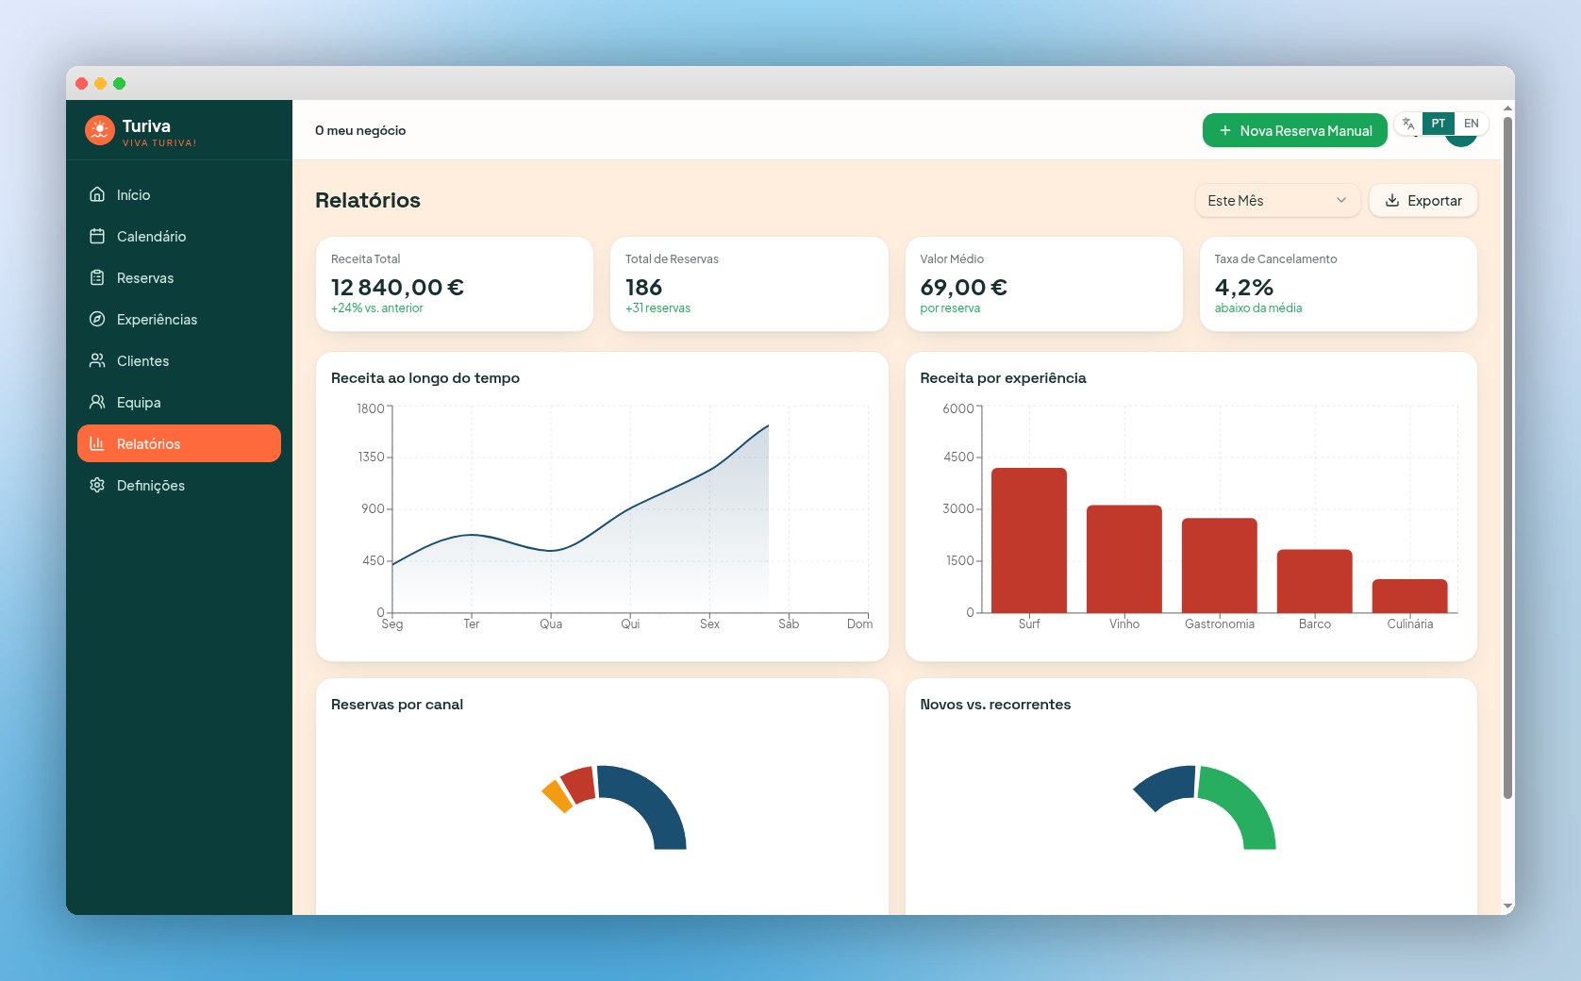Open Clientes via the people icon
Viewport: 1581px width, 981px height.
click(x=97, y=360)
